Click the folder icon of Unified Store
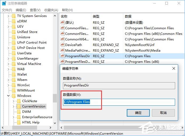 (14, 32)
